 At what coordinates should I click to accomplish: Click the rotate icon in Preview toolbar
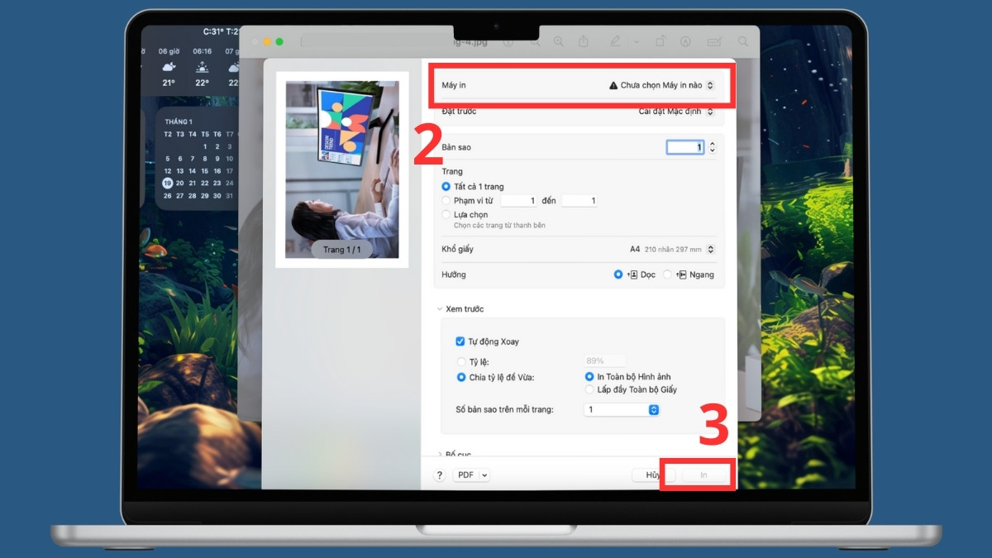coord(661,41)
